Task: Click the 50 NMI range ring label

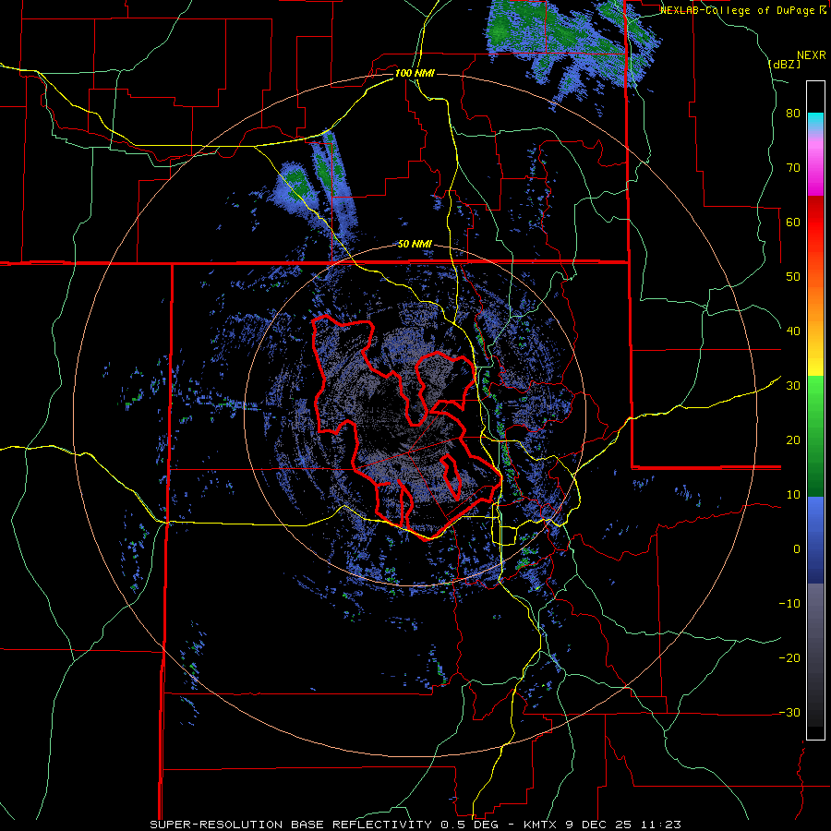Action: pyautogui.click(x=415, y=245)
